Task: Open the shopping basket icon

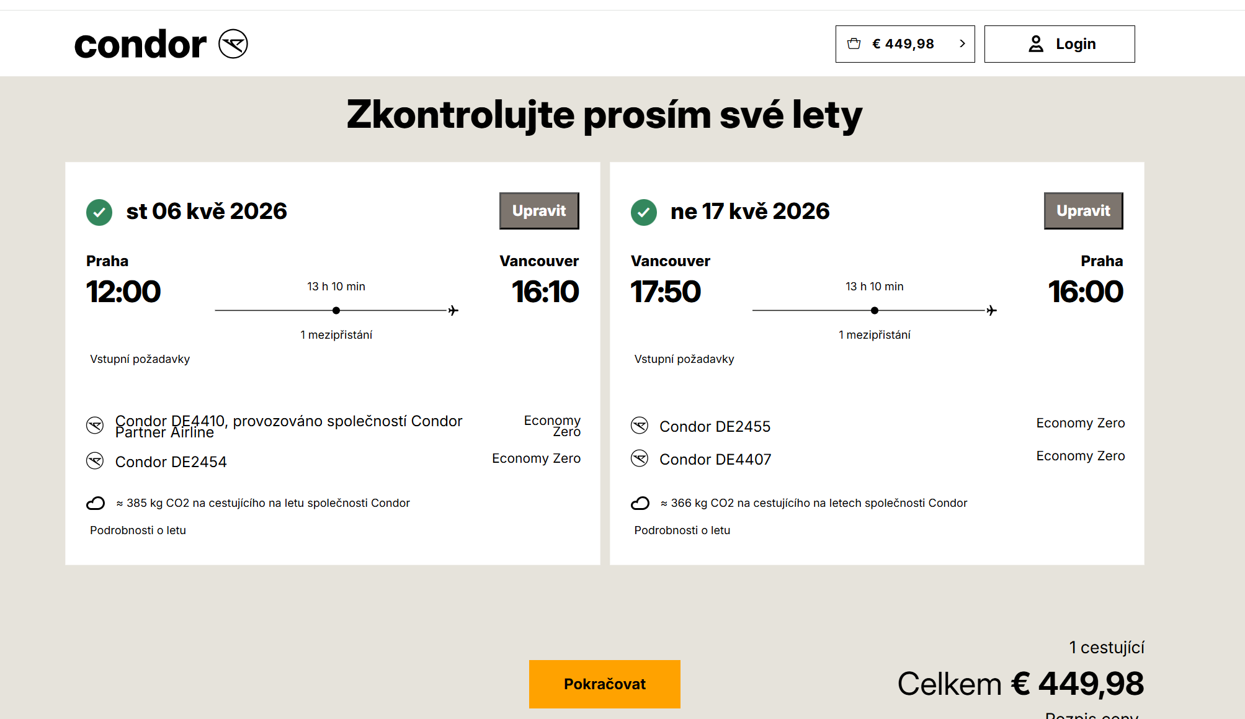Action: click(x=854, y=43)
